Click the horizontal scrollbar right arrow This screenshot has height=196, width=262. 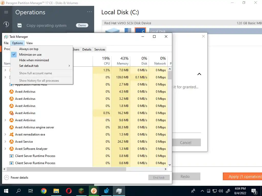point(166,169)
